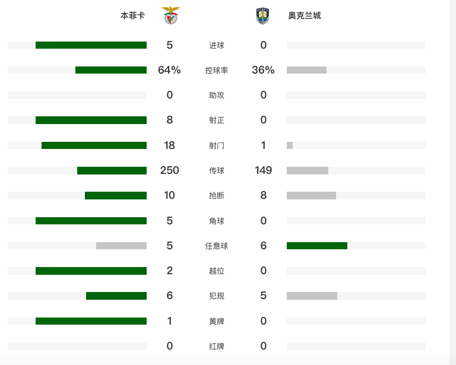Select the 越位 stat label
The height and width of the screenshot is (365, 456).
(217, 271)
